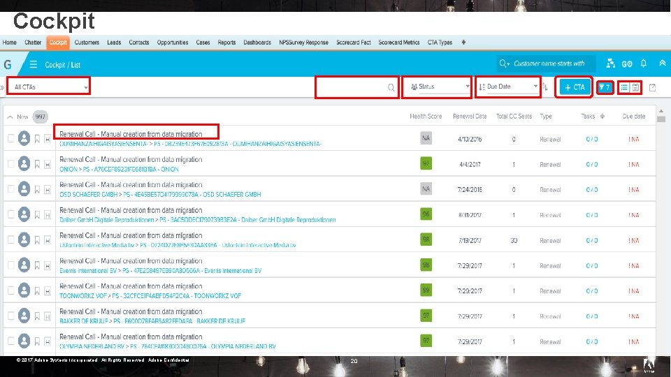Click priority icon on Everris International row

(48, 266)
